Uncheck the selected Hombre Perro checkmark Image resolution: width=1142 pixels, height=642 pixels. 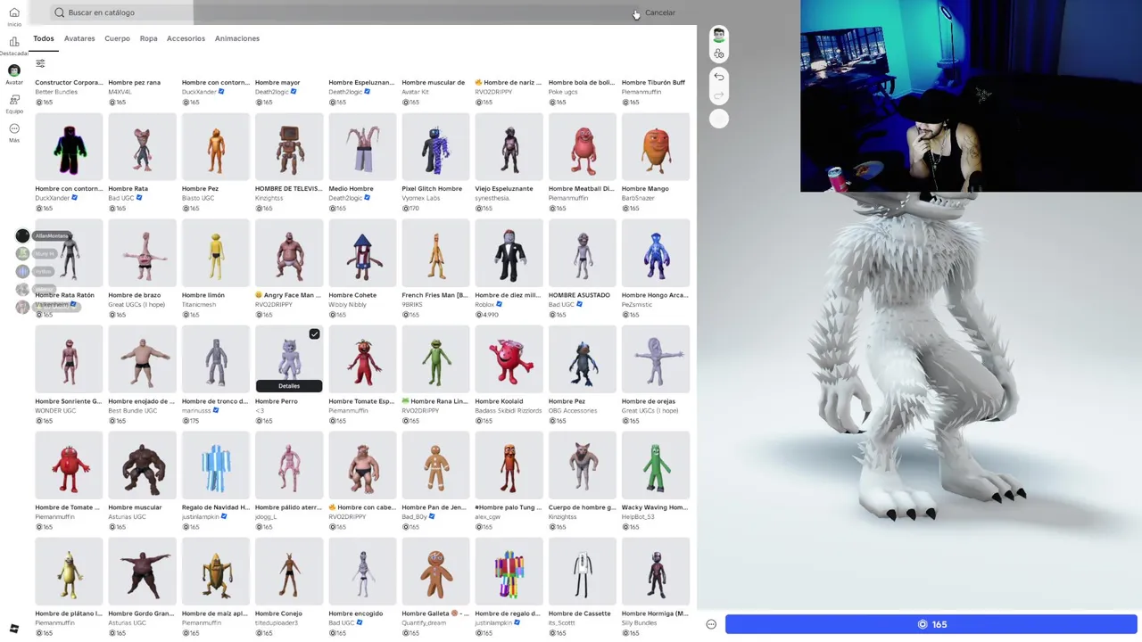click(314, 334)
